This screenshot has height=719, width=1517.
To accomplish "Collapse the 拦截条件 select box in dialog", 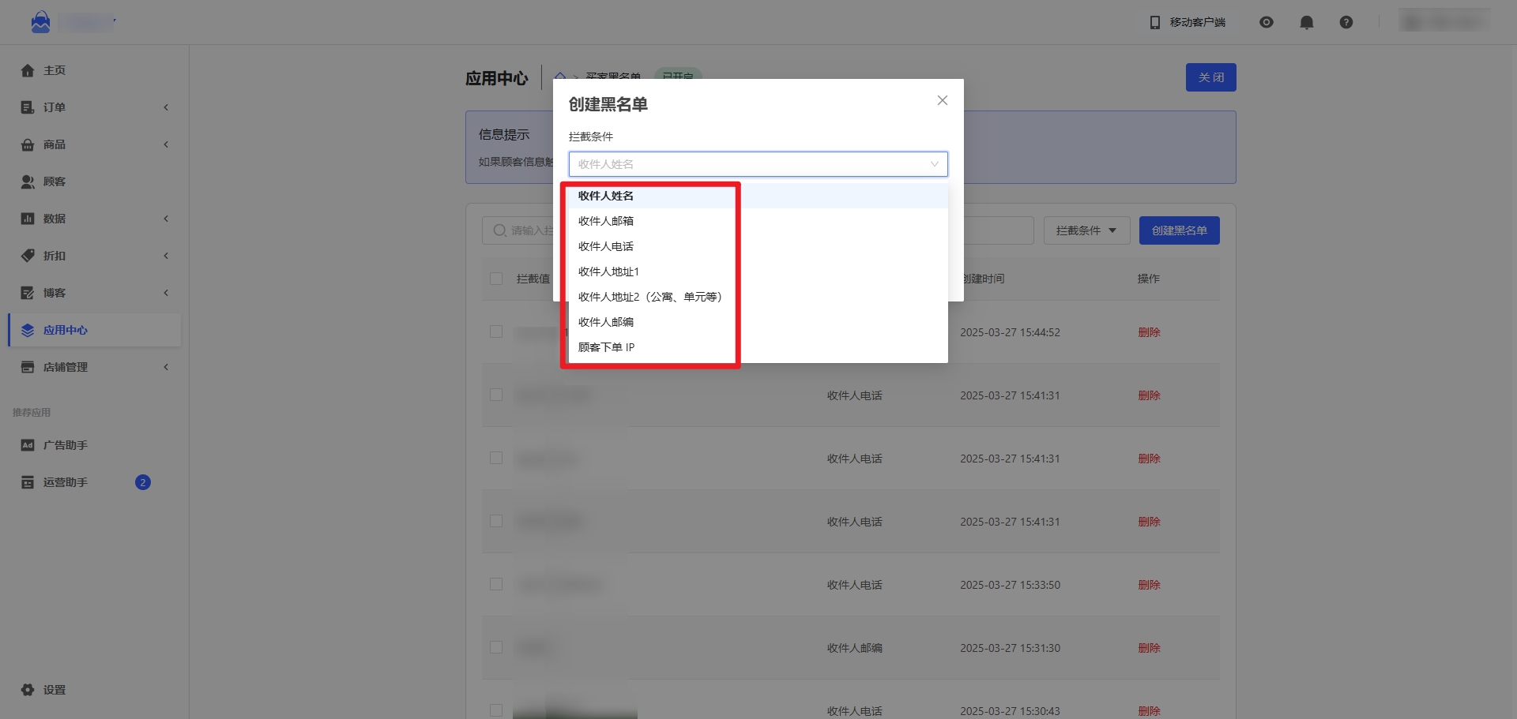I will (758, 164).
